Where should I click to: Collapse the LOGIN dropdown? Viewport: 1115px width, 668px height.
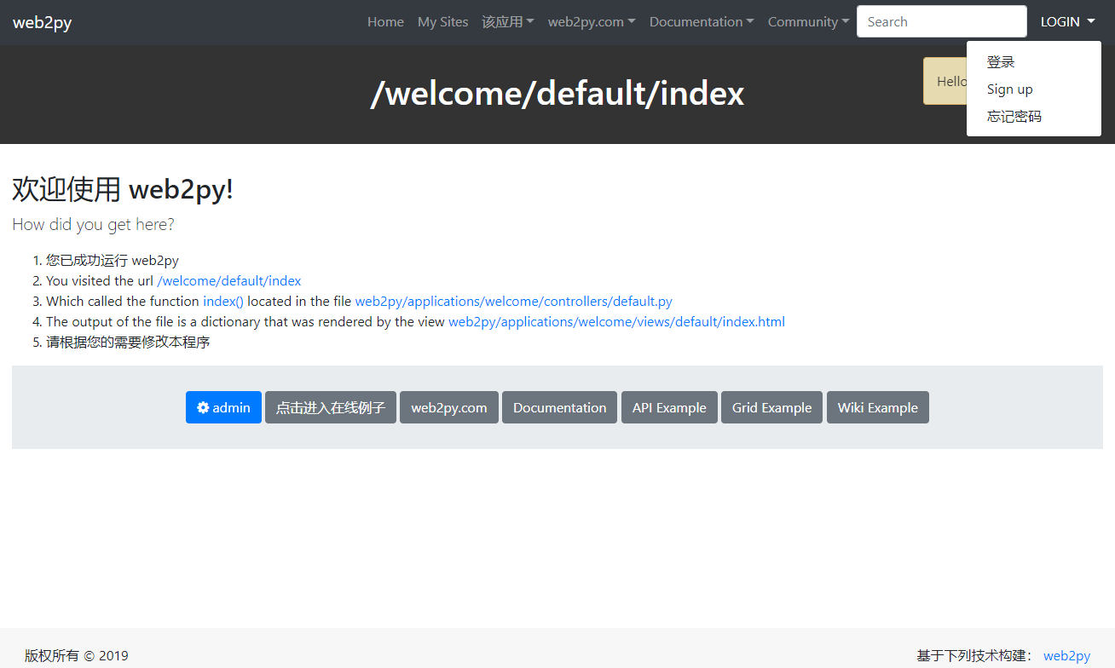[x=1067, y=22]
